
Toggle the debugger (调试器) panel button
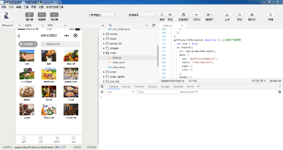(x=54, y=15)
